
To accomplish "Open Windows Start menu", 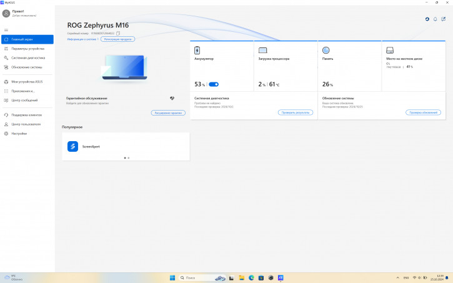I will click(x=172, y=278).
